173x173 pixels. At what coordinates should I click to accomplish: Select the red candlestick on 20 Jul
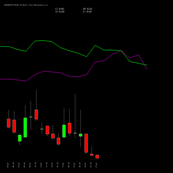70,128
